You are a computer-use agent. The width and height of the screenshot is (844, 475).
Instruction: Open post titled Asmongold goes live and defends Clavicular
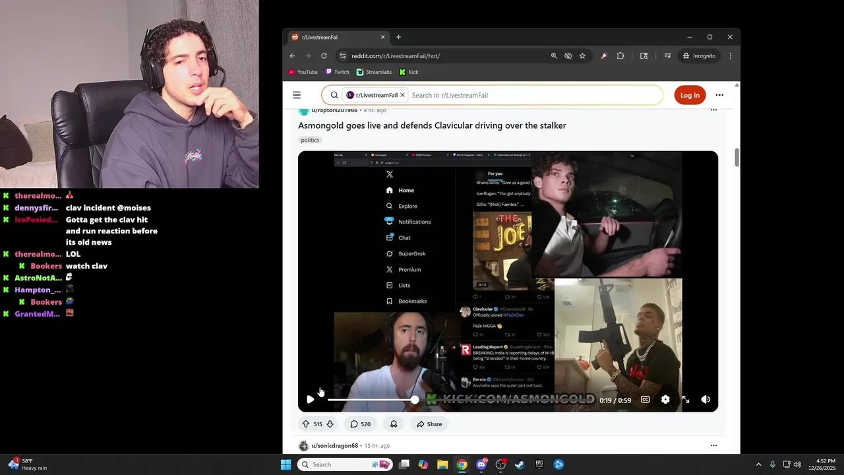(x=432, y=125)
